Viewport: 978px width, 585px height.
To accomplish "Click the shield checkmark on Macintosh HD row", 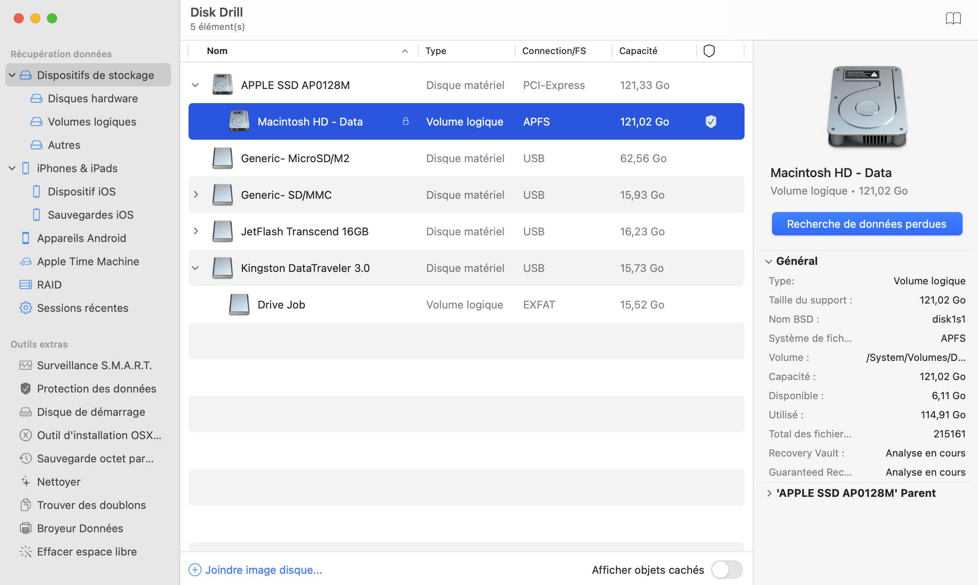I will (x=711, y=121).
